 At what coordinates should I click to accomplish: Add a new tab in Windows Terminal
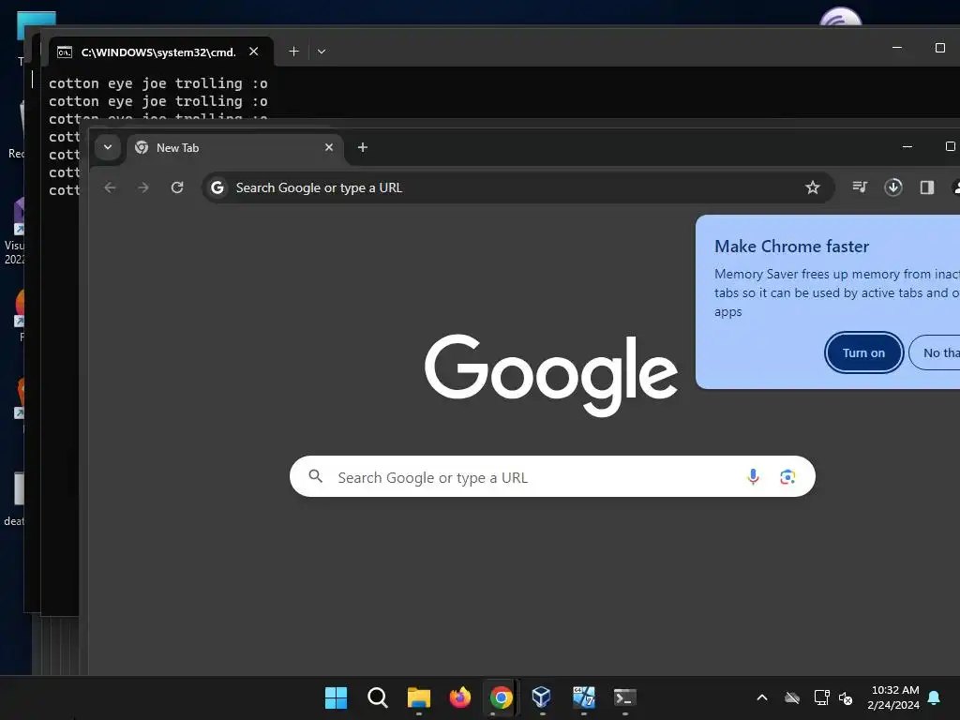coord(293,52)
